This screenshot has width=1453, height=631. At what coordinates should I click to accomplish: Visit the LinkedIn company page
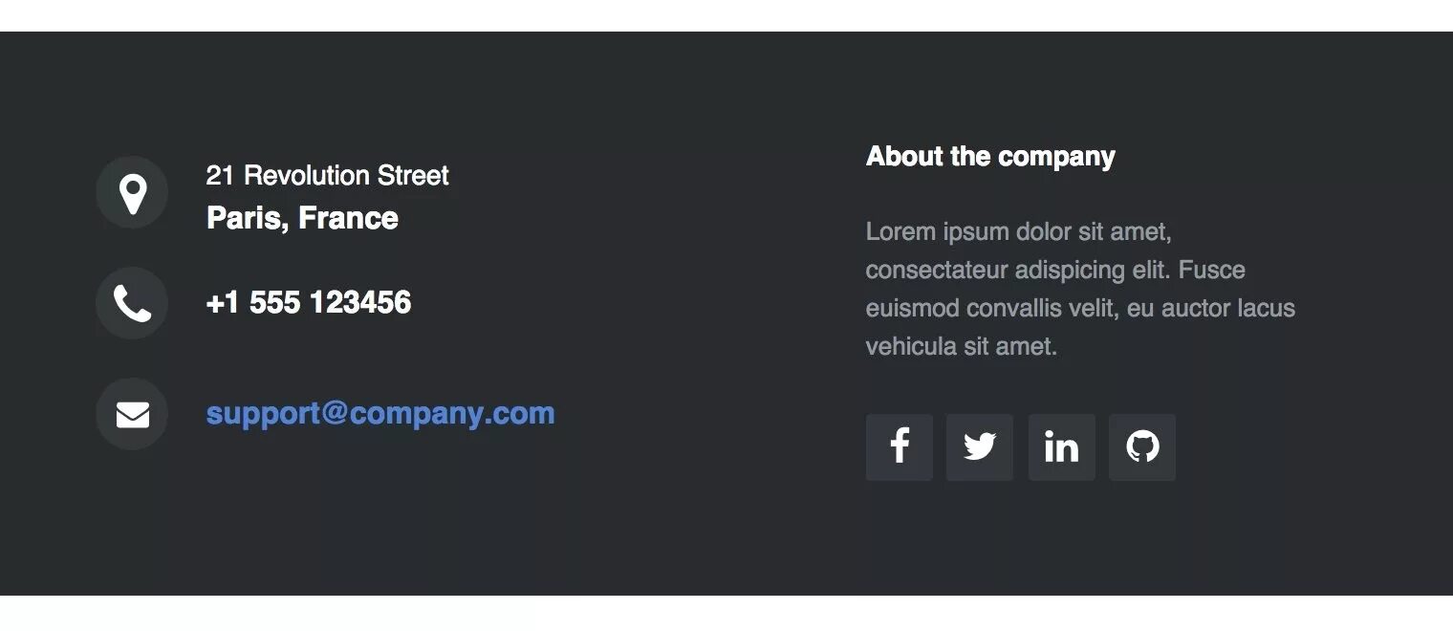click(x=1062, y=447)
